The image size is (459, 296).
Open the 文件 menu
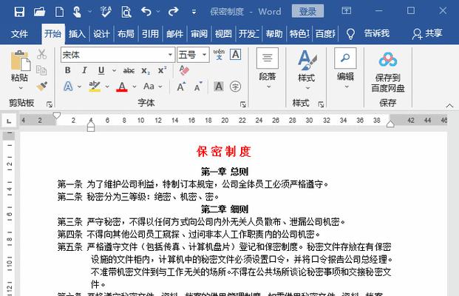19,34
